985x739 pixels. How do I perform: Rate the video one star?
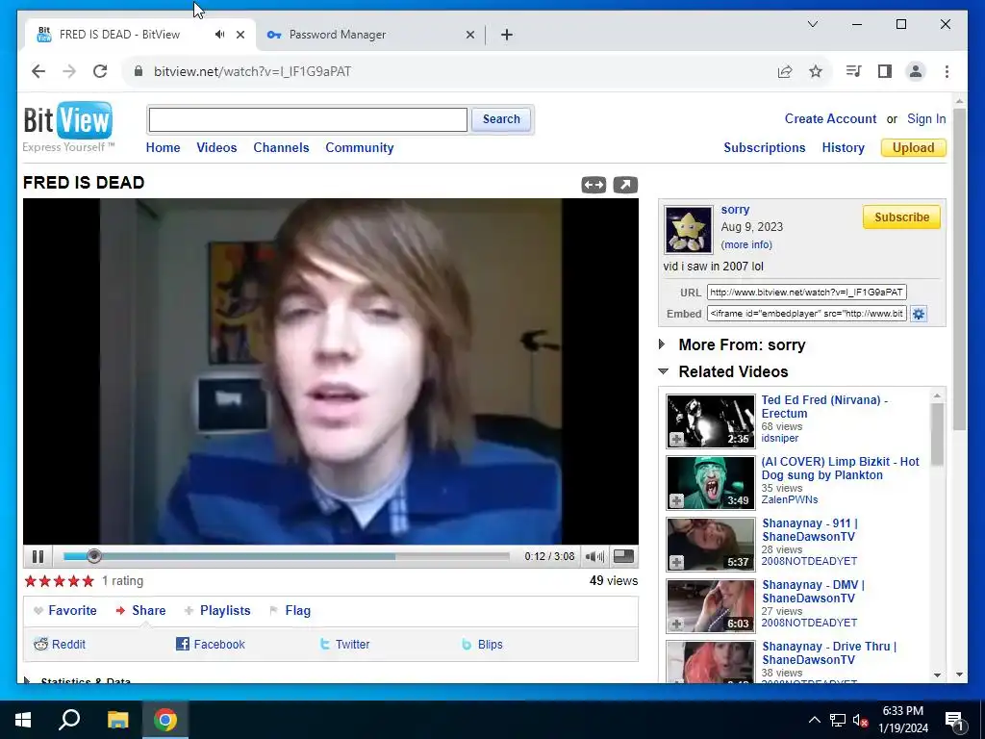click(x=30, y=580)
